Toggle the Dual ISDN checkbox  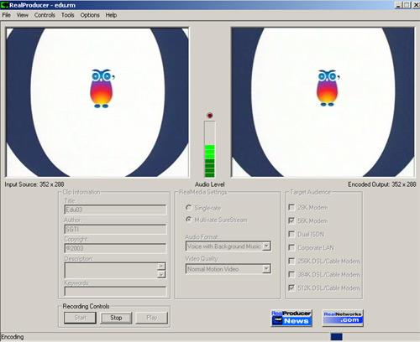(x=291, y=234)
